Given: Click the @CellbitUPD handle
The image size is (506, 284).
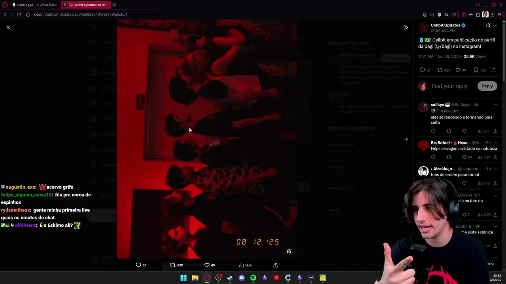Looking at the screenshot, I should point(443,30).
